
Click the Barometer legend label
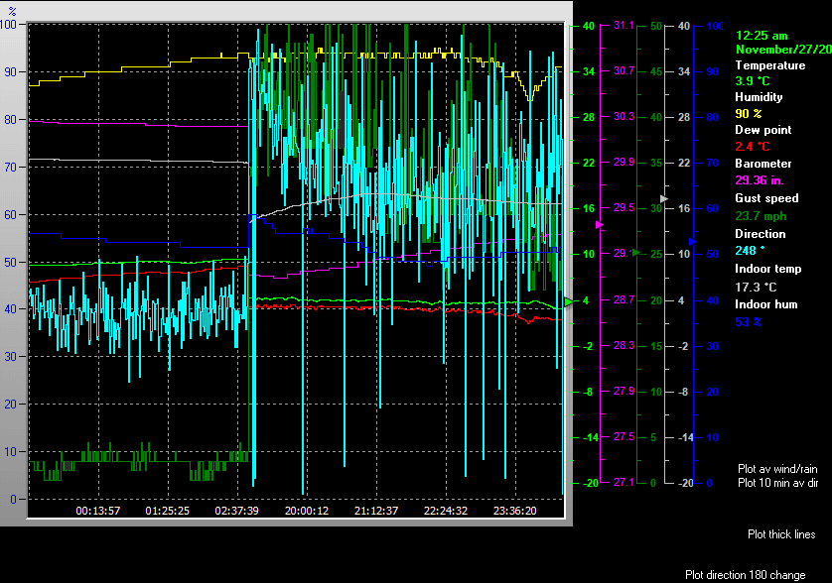coord(763,164)
